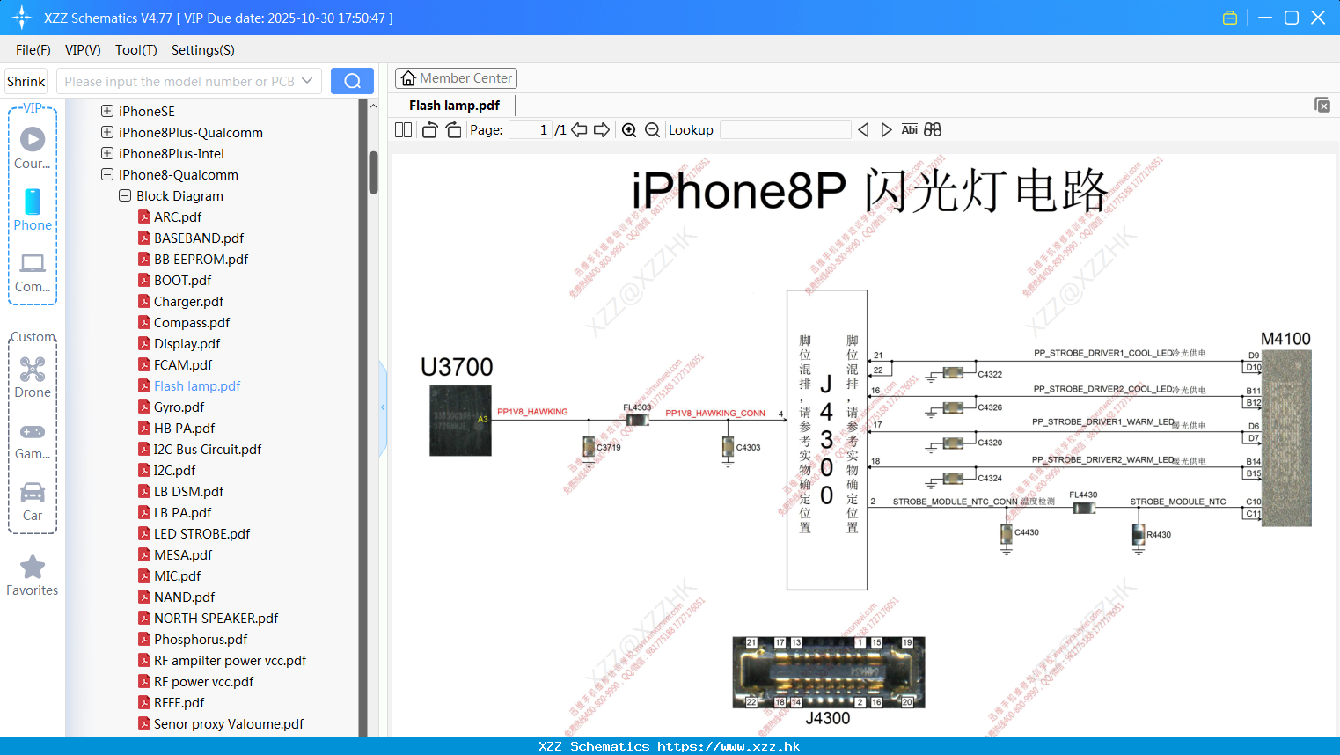
Task: Select the Flash lamp.pdf tab
Action: pyautogui.click(x=454, y=106)
